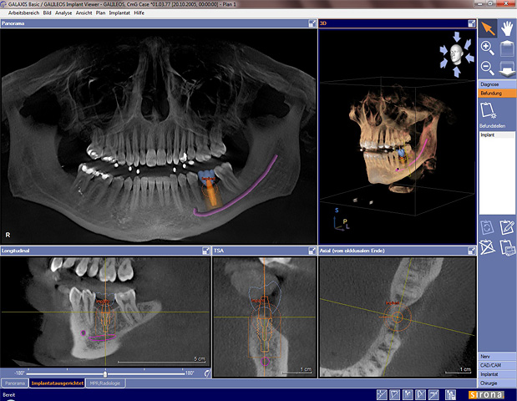
Task: Select the orange arrow pointer tool
Action: [x=487, y=28]
